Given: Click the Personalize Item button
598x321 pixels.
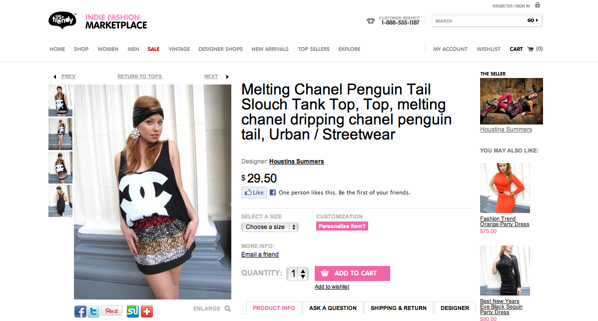Looking at the screenshot, I should (x=342, y=226).
